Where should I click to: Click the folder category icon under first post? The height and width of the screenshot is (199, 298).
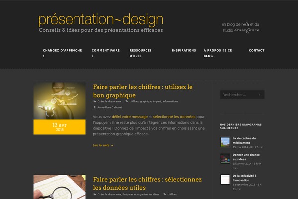coord(95,101)
